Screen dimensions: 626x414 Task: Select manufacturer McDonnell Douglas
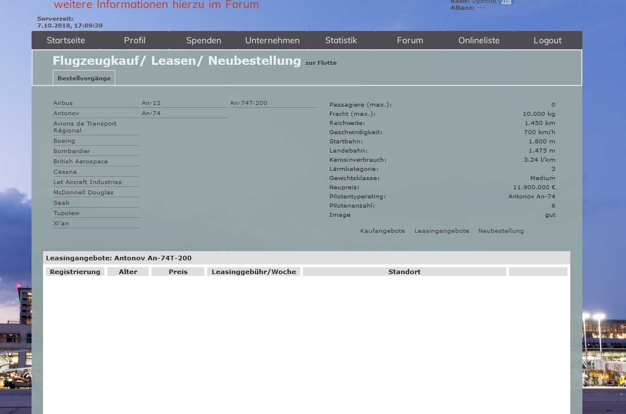pos(96,193)
